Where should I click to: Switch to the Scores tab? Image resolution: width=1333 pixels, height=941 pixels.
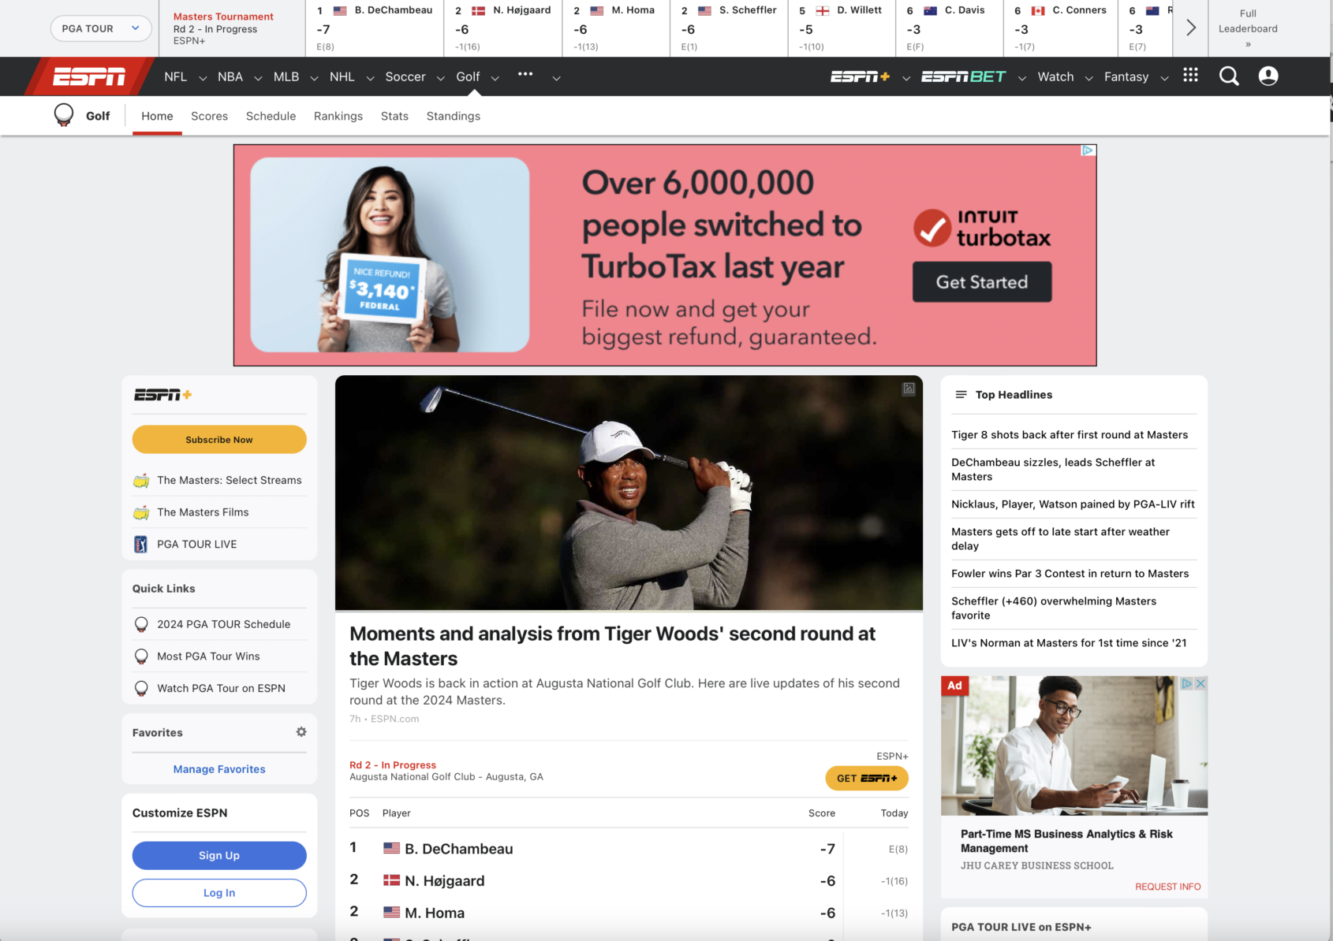tap(209, 116)
